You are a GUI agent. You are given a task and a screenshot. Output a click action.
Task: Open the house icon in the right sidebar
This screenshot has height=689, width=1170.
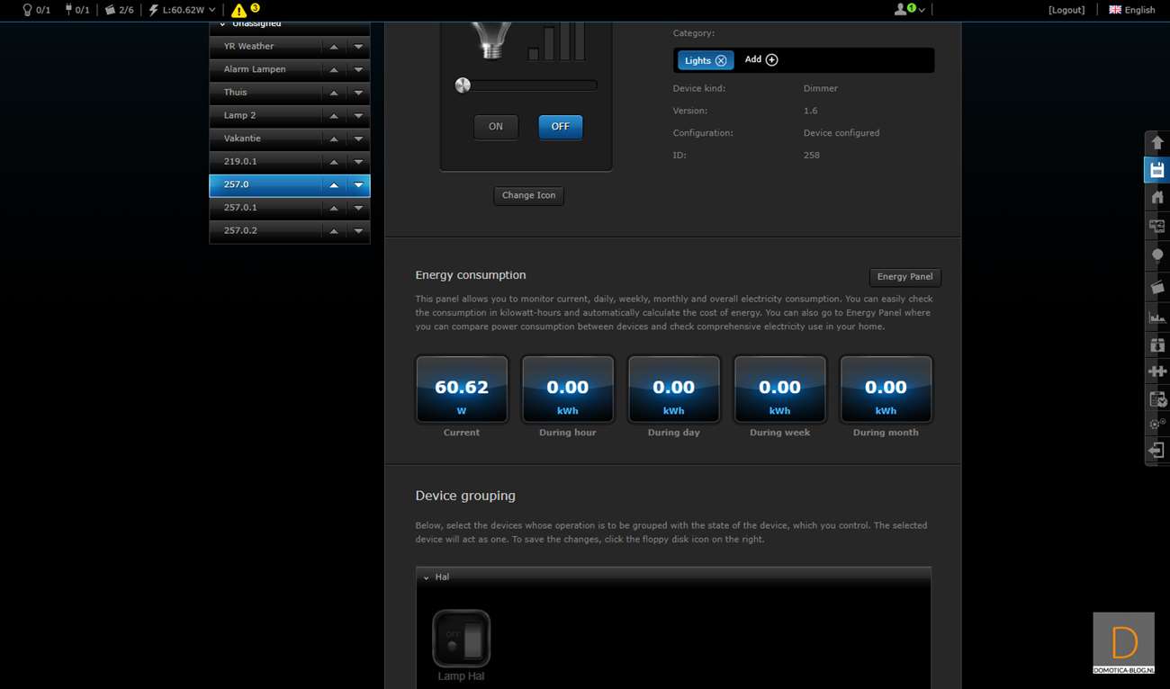click(1157, 197)
